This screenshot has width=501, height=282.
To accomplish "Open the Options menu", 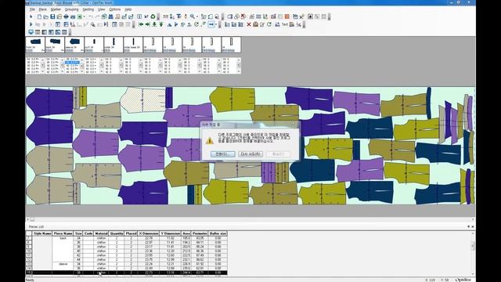I will click(x=115, y=9).
